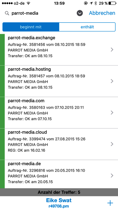Screen dimensions: 118x210
Task: Open chevron for parrot-media.hosting
Action: pos(112,81)
